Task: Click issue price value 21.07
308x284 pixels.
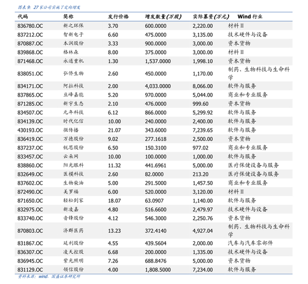Action: pyautogui.click(x=115, y=130)
